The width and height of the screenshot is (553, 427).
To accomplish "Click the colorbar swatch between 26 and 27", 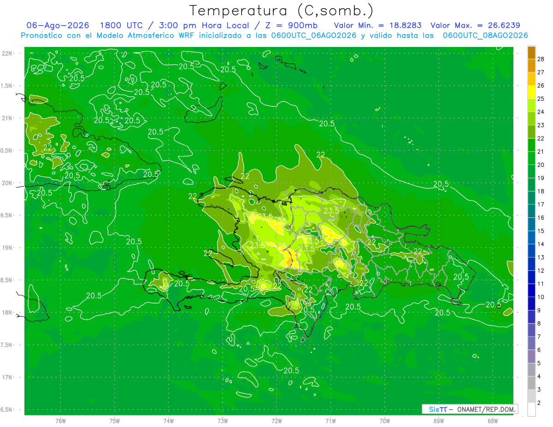I will click(x=531, y=79).
